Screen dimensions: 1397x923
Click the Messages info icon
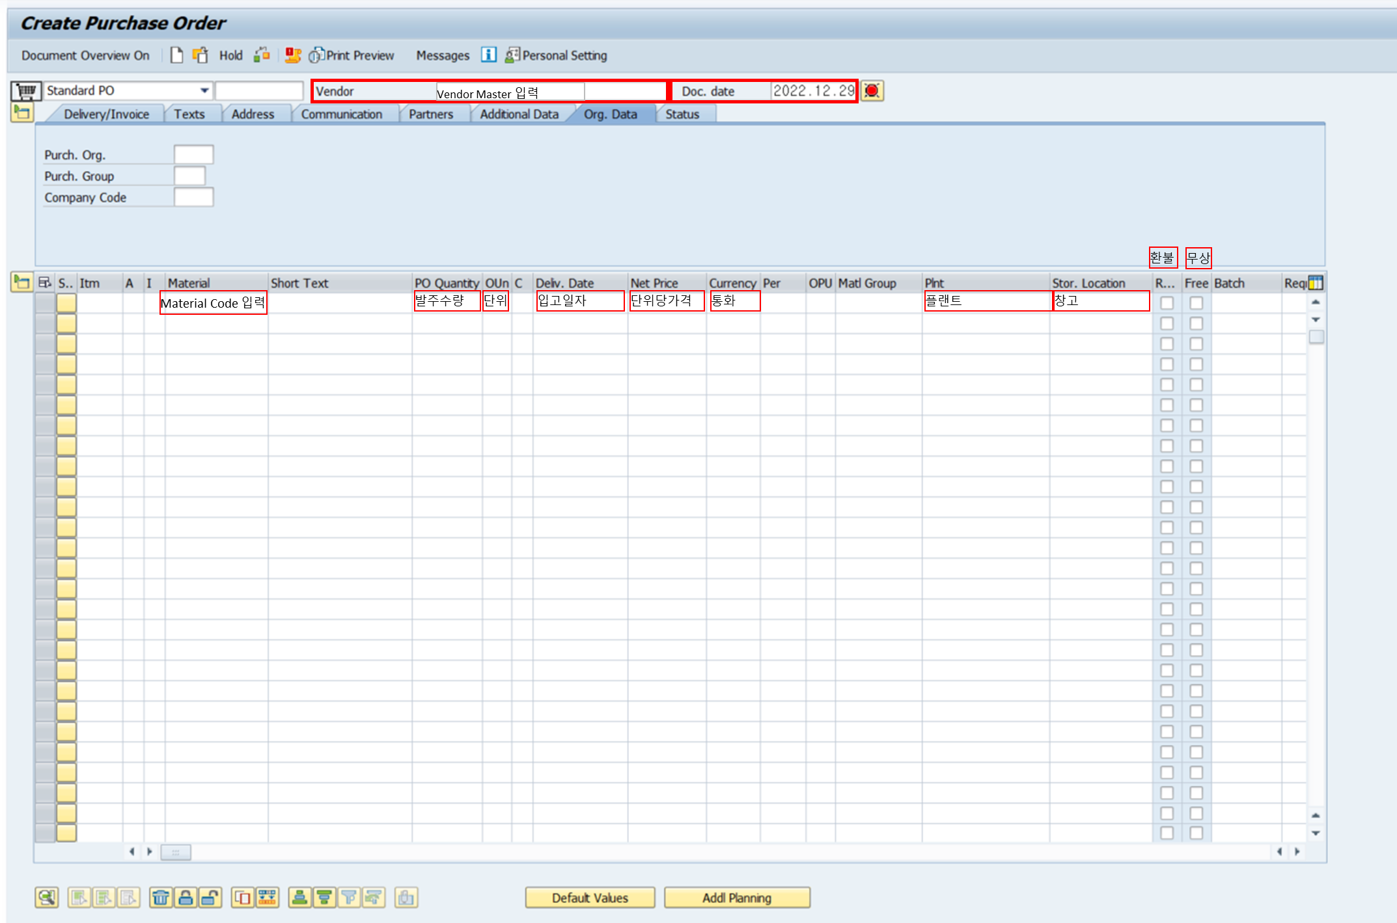tap(488, 55)
